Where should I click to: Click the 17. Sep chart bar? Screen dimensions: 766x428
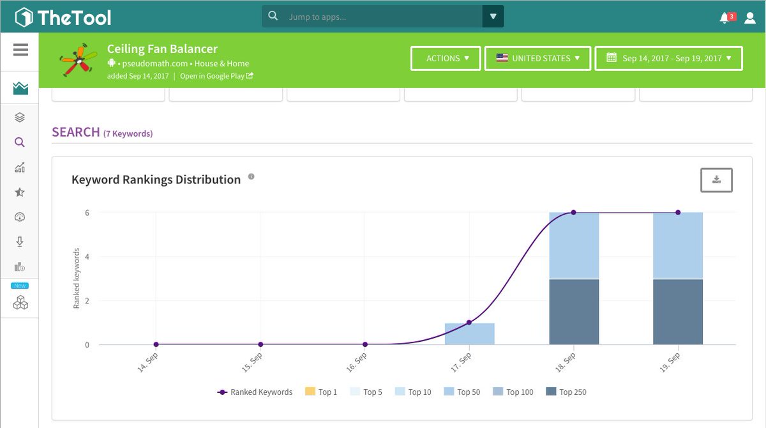(469, 334)
